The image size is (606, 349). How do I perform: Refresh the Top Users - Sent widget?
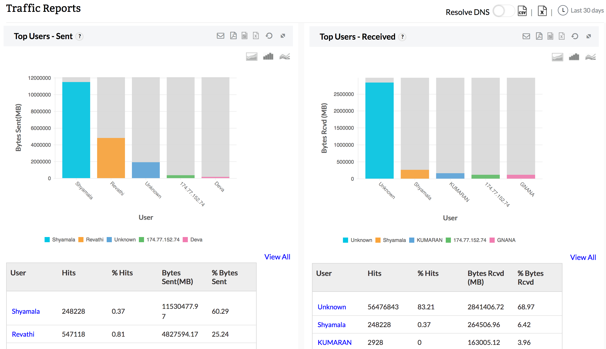coord(269,36)
